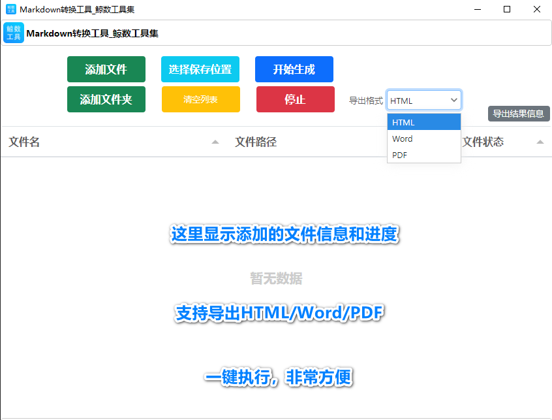Choose Word in the export format list
The height and width of the screenshot is (420, 552).
tap(424, 138)
